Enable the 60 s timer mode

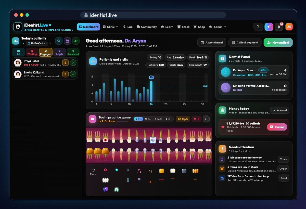(x=168, y=119)
